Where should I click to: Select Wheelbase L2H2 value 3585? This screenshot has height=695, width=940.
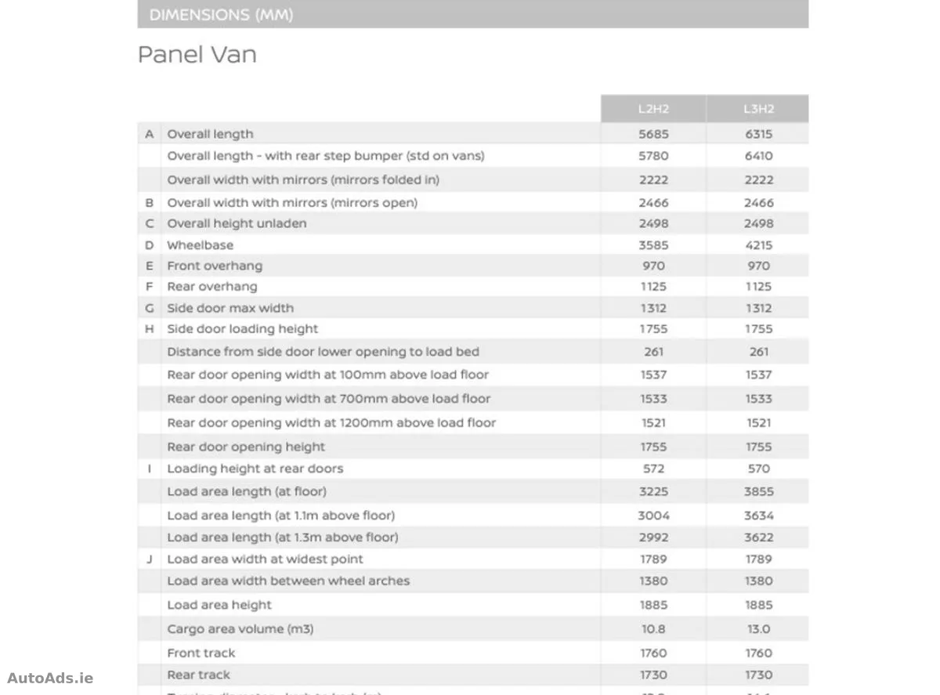coord(653,245)
